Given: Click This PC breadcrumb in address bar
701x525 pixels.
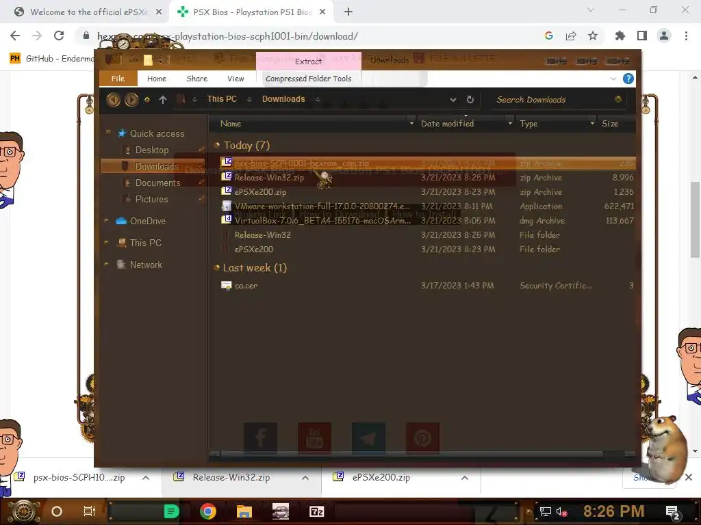Looking at the screenshot, I should pyautogui.click(x=222, y=99).
